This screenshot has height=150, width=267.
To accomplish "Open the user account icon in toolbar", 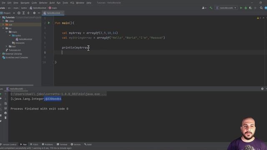I will click(204, 8).
